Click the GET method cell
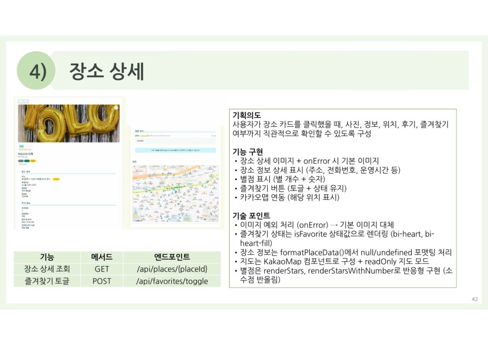Image resolution: width=488 pixels, height=345 pixels. coord(102,269)
